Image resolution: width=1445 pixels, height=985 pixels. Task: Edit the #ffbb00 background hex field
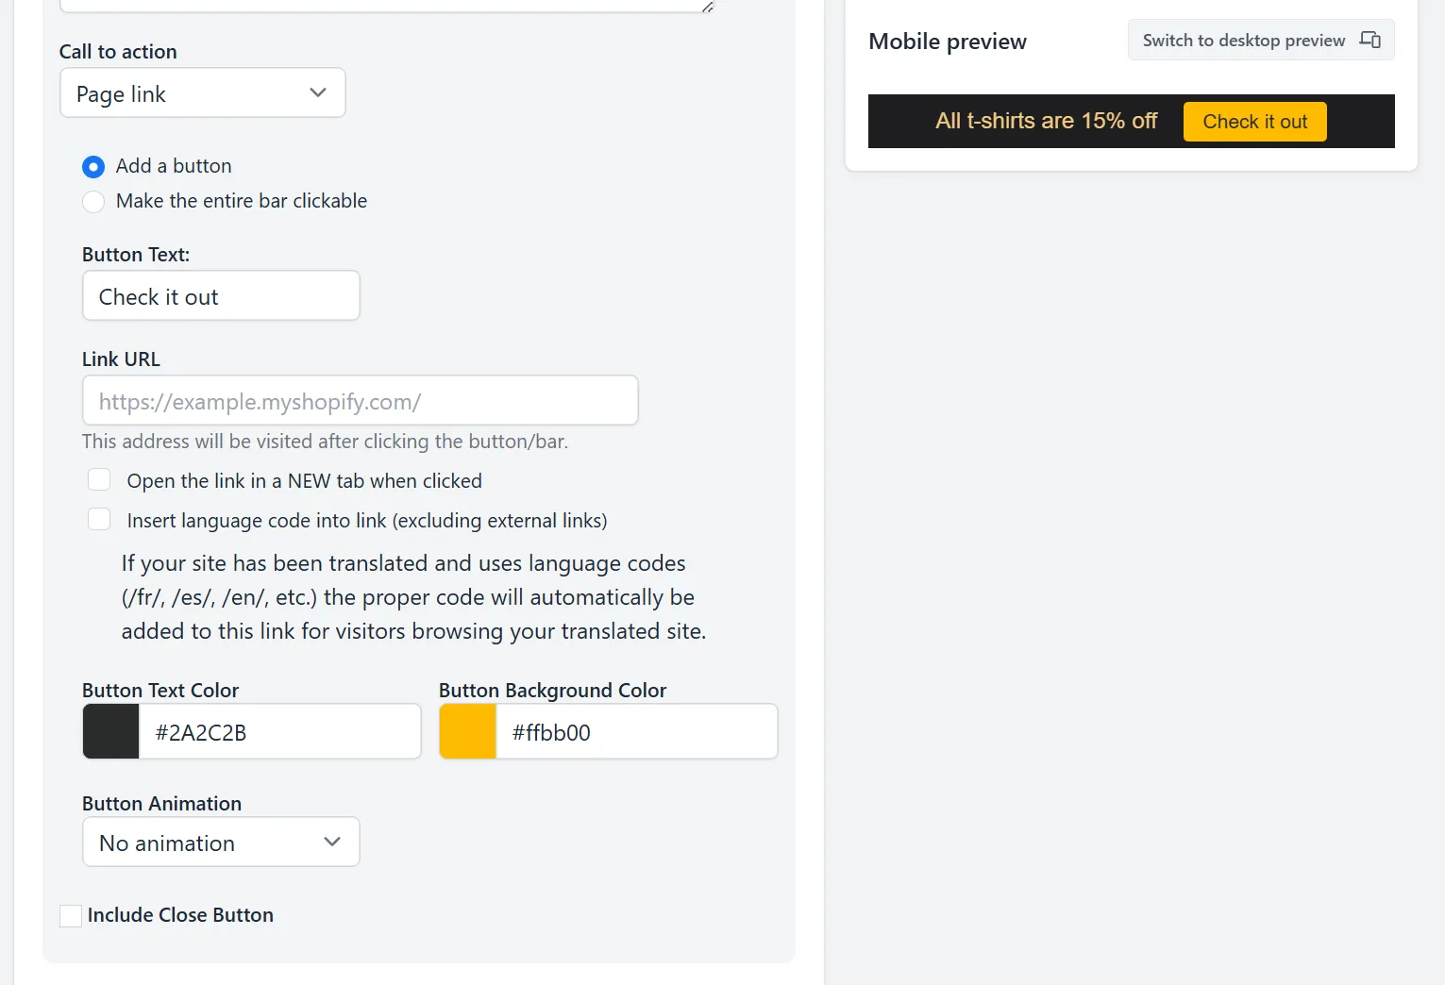[637, 731]
